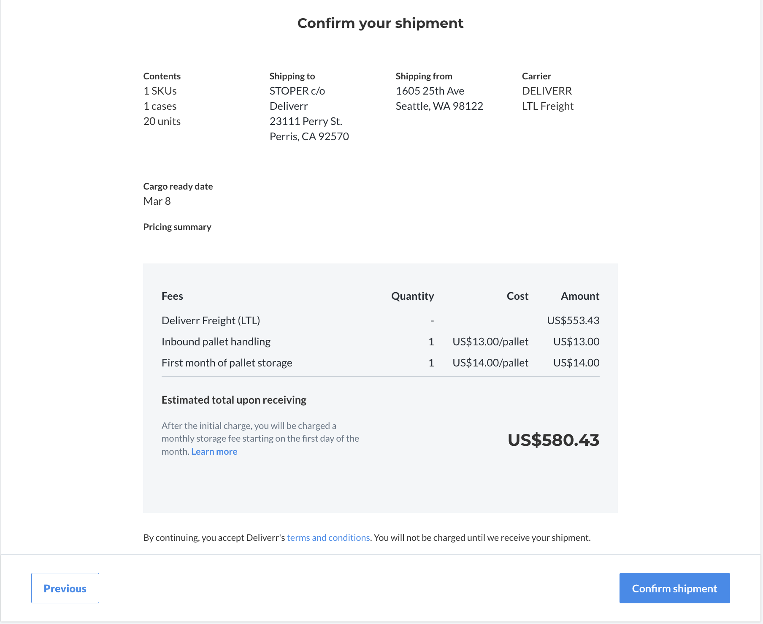Image resolution: width=763 pixels, height=624 pixels.
Task: Go back with the Previous button
Action: tap(65, 588)
